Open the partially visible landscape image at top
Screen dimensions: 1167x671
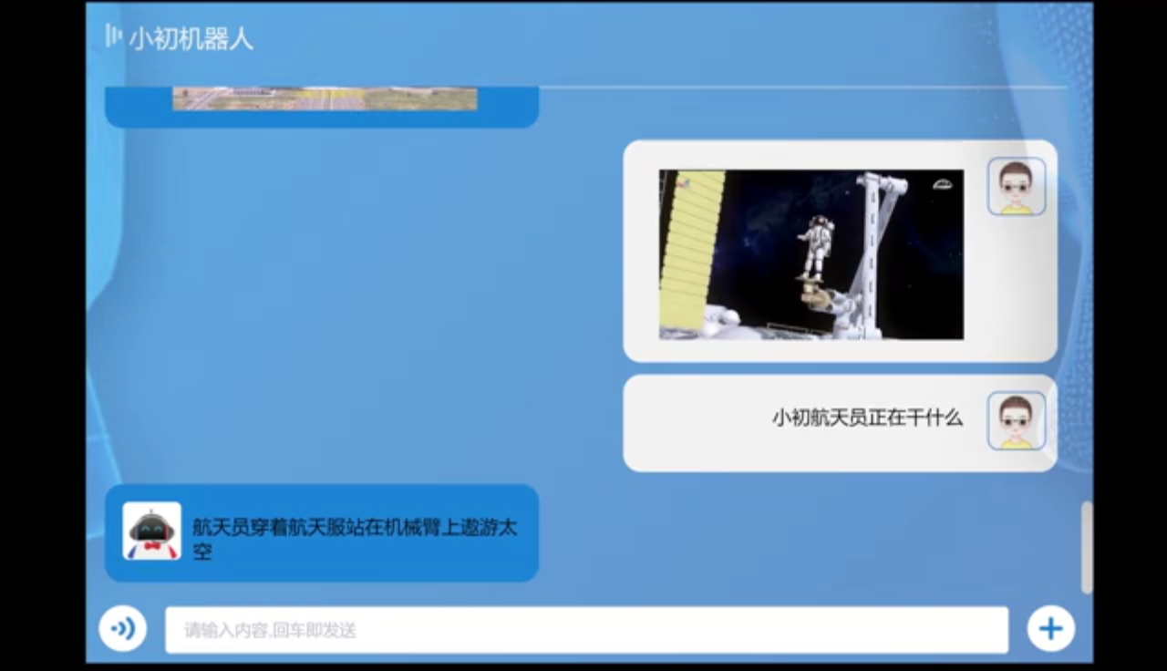pyautogui.click(x=325, y=98)
